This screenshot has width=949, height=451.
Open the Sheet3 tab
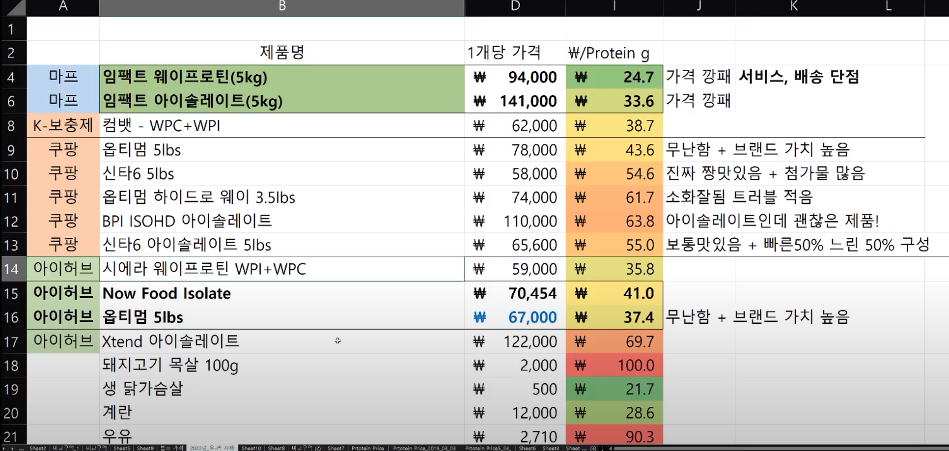551,448
